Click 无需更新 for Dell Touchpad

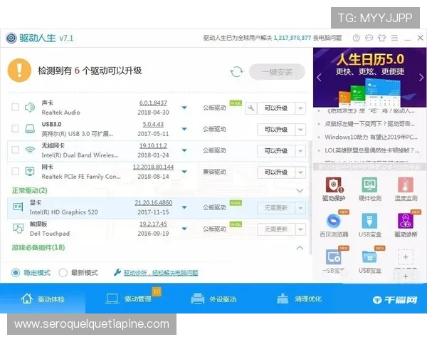(276, 229)
